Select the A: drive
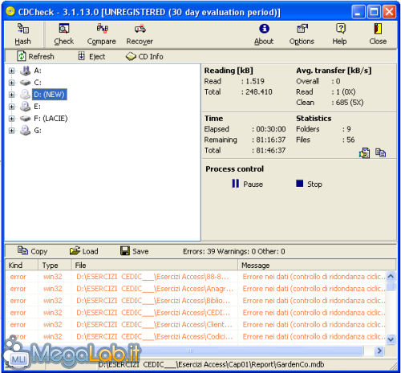Screen dimensions: 401x373 pyautogui.click(x=38, y=71)
